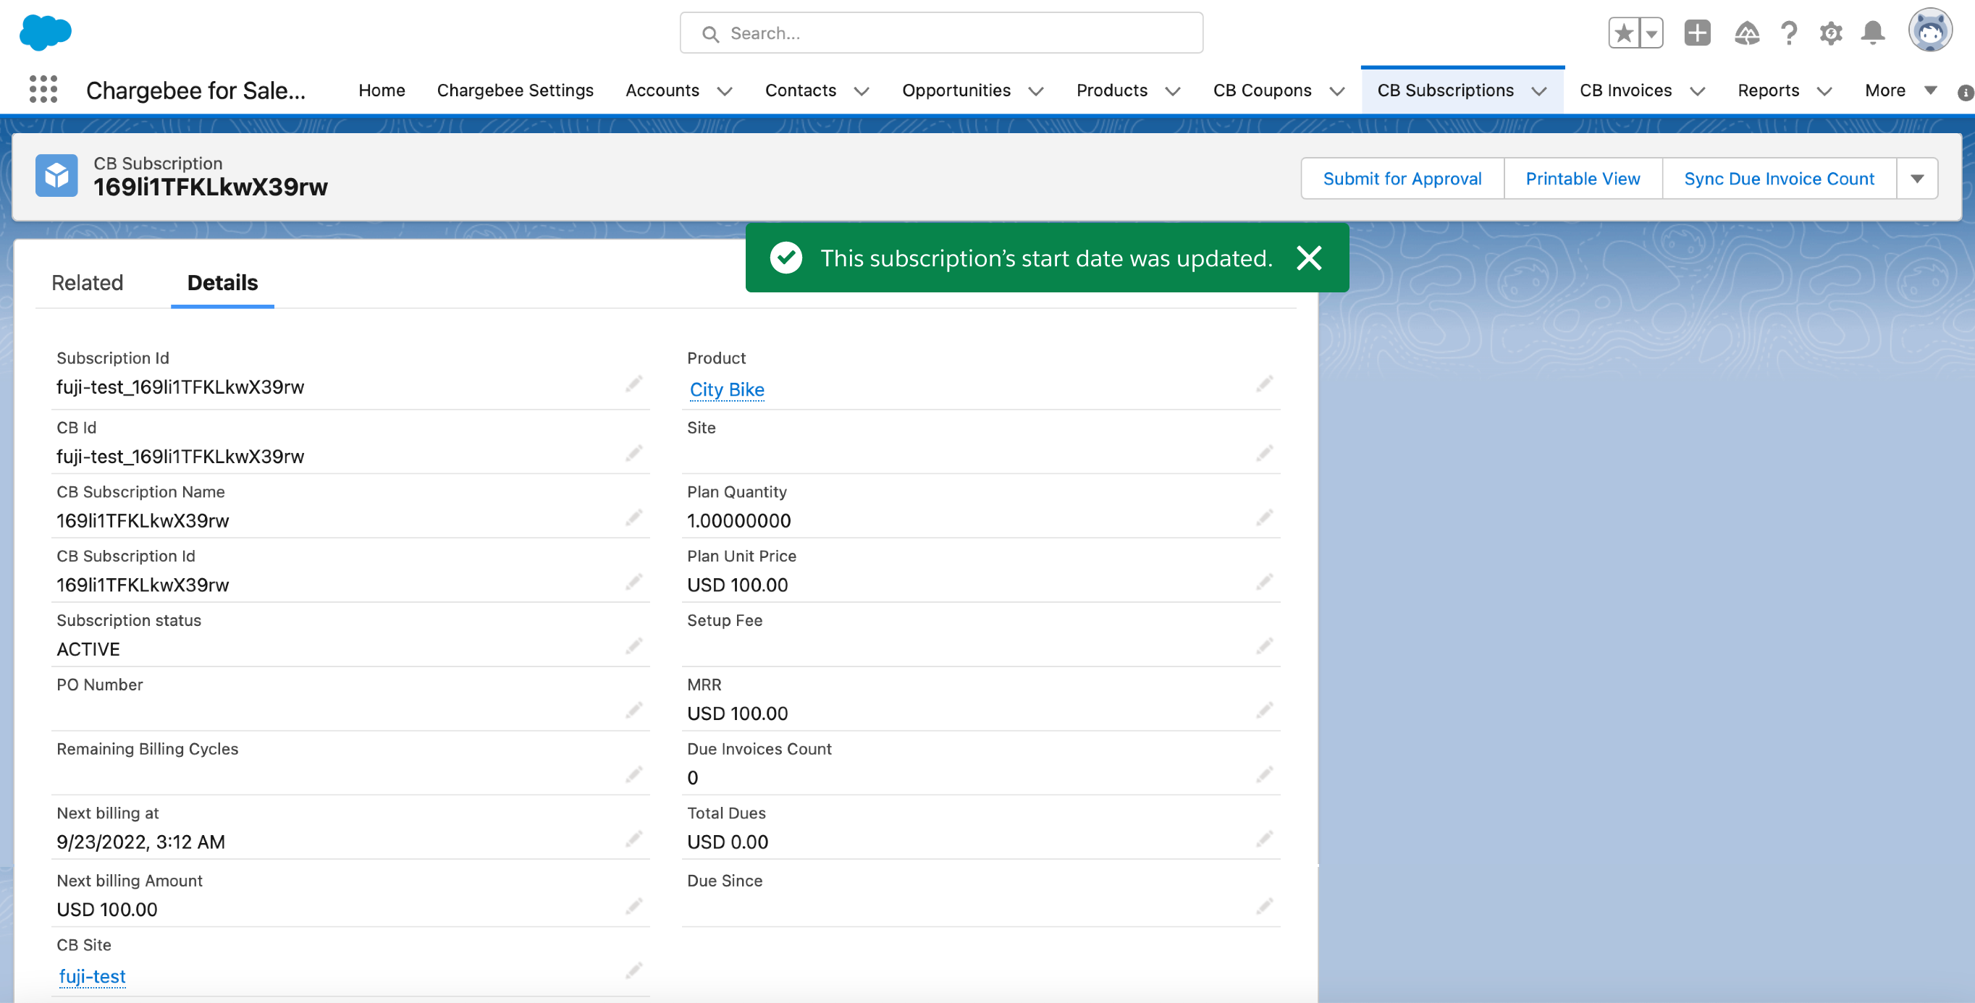Open the notifications bell
The height and width of the screenshot is (1003, 1975).
click(x=1872, y=33)
